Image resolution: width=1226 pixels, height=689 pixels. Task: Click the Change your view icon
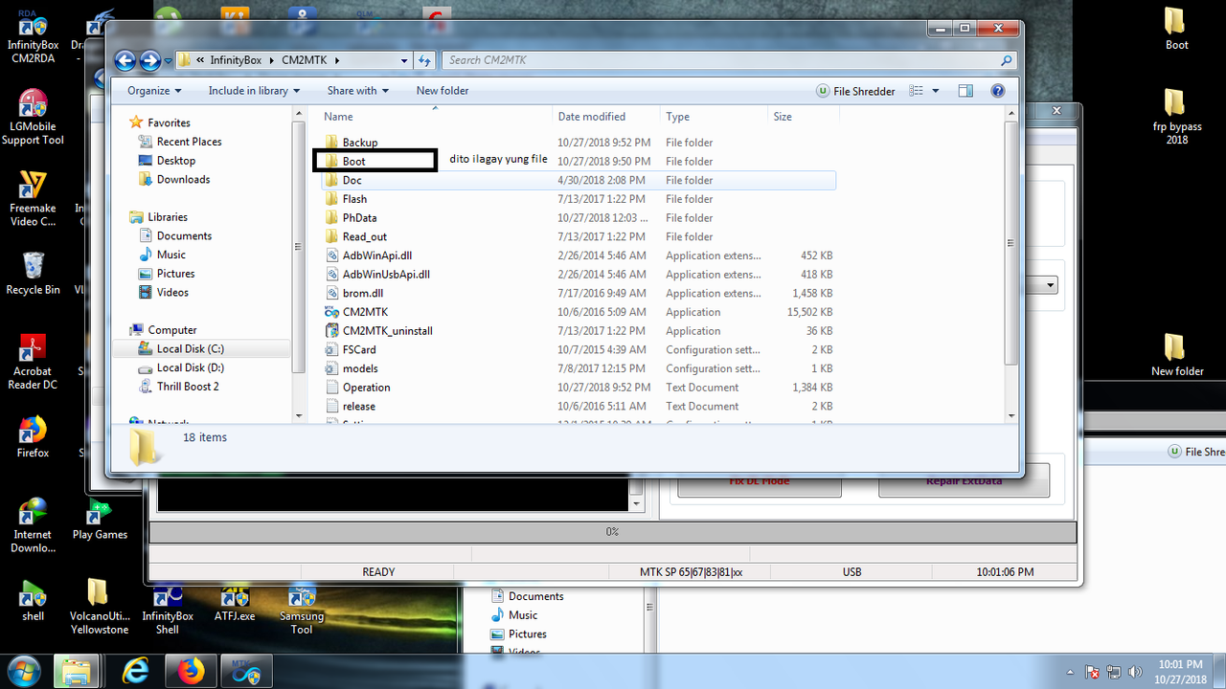pyautogui.click(x=917, y=91)
